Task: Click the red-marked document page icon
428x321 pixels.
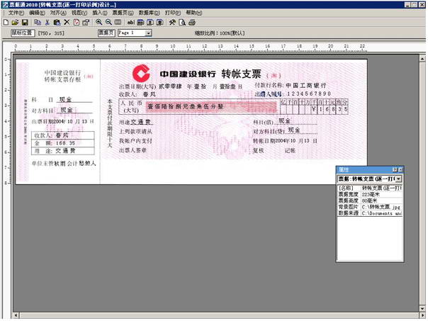Action: 77,23
